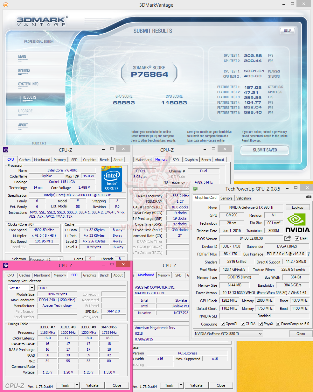Click the XMP-3466 column header in the timings table
The height and width of the screenshot is (392, 313).
click(x=109, y=327)
